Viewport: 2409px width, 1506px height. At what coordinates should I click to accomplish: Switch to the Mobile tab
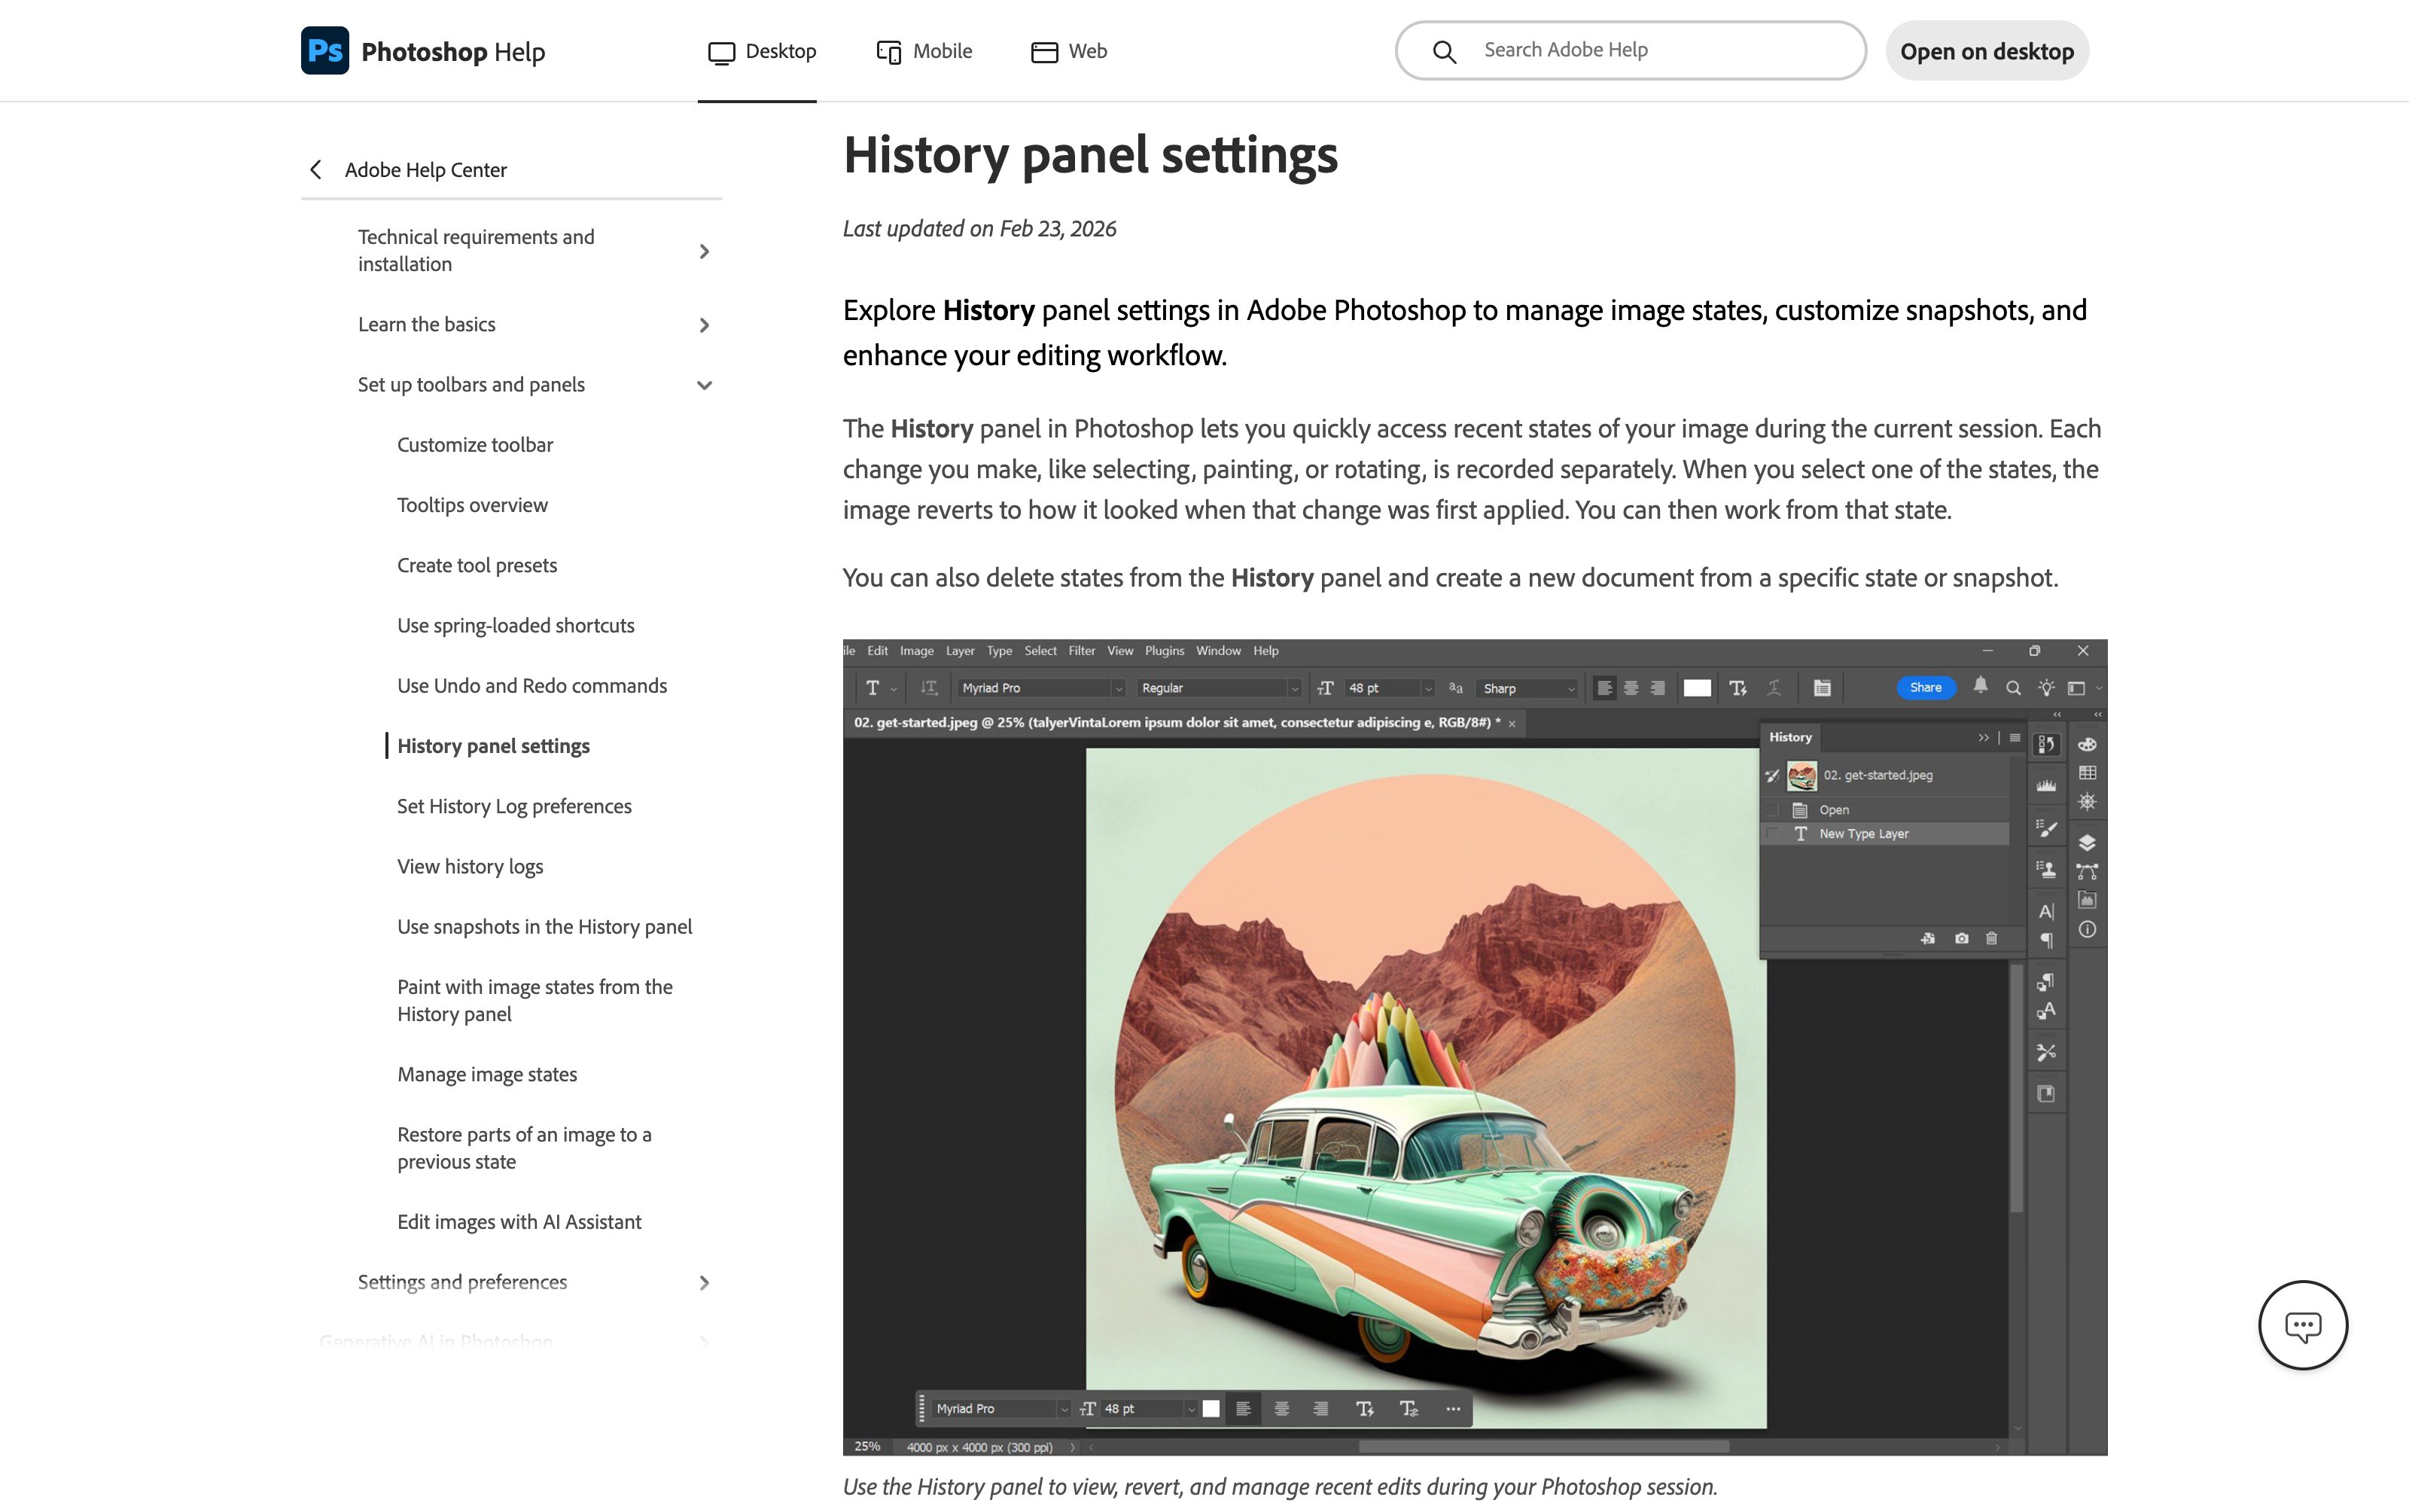click(924, 50)
